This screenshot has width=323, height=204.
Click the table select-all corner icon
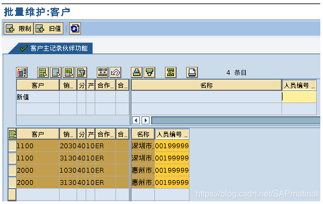click(12, 134)
